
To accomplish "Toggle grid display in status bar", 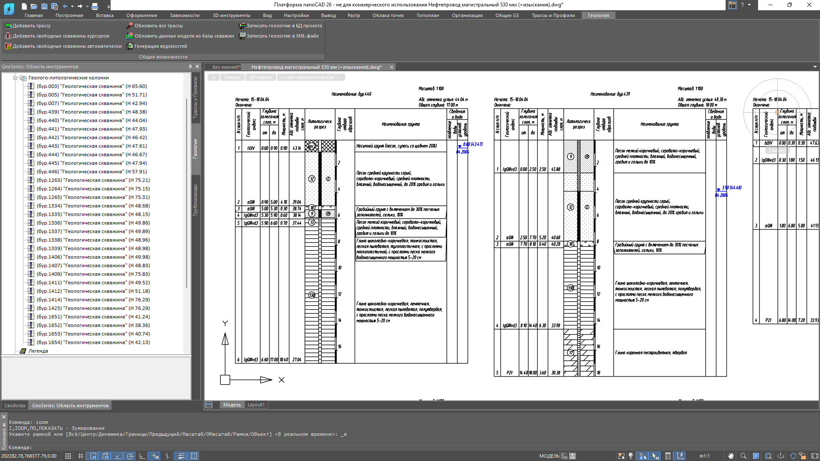I will click(x=81, y=456).
